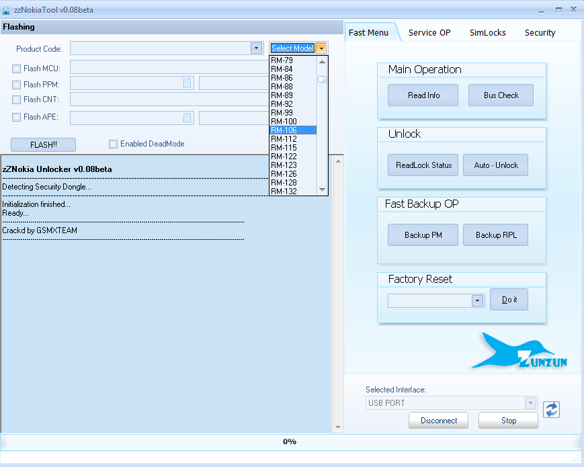This screenshot has height=467, width=584.
Task: Pick RM-123 in the dropdown list
Action: (293, 165)
